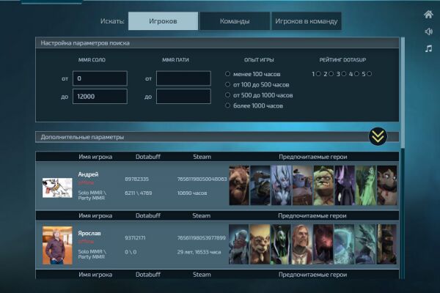Choose the orange furry hero in Ярослав's row
Image resolution: width=440 pixels, height=293 pixels.
point(260,244)
